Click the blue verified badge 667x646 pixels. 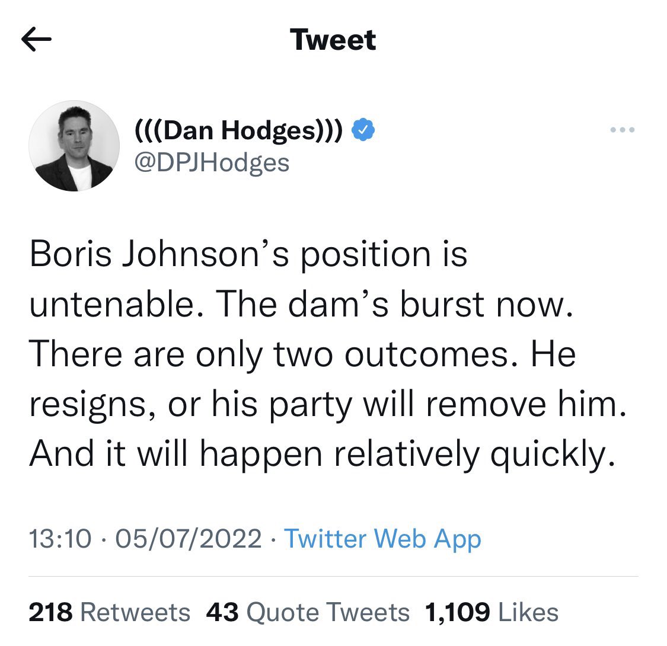[362, 130]
